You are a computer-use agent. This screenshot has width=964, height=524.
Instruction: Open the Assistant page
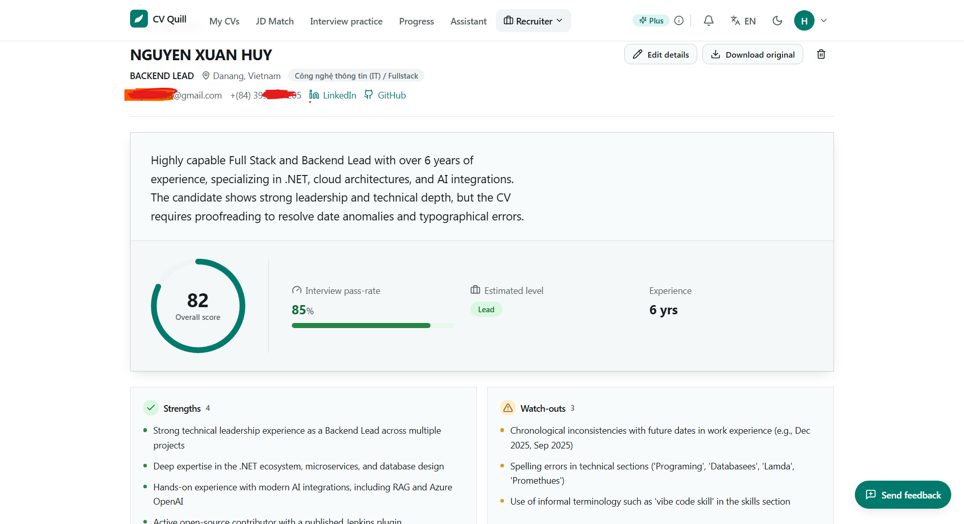pyautogui.click(x=469, y=21)
